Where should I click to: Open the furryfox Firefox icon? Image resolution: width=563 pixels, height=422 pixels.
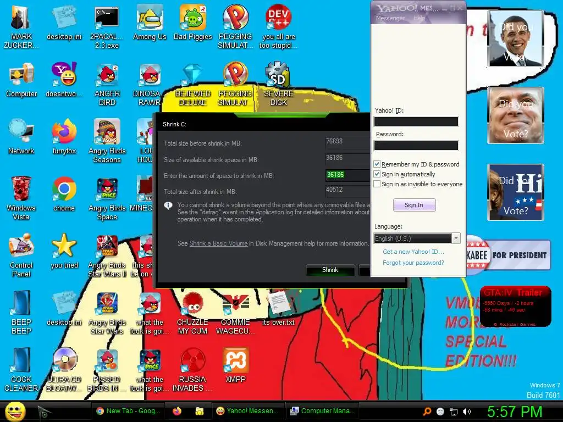pos(64,137)
